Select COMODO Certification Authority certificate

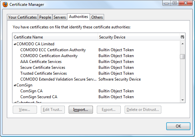pyautogui.click(x=96, y=56)
